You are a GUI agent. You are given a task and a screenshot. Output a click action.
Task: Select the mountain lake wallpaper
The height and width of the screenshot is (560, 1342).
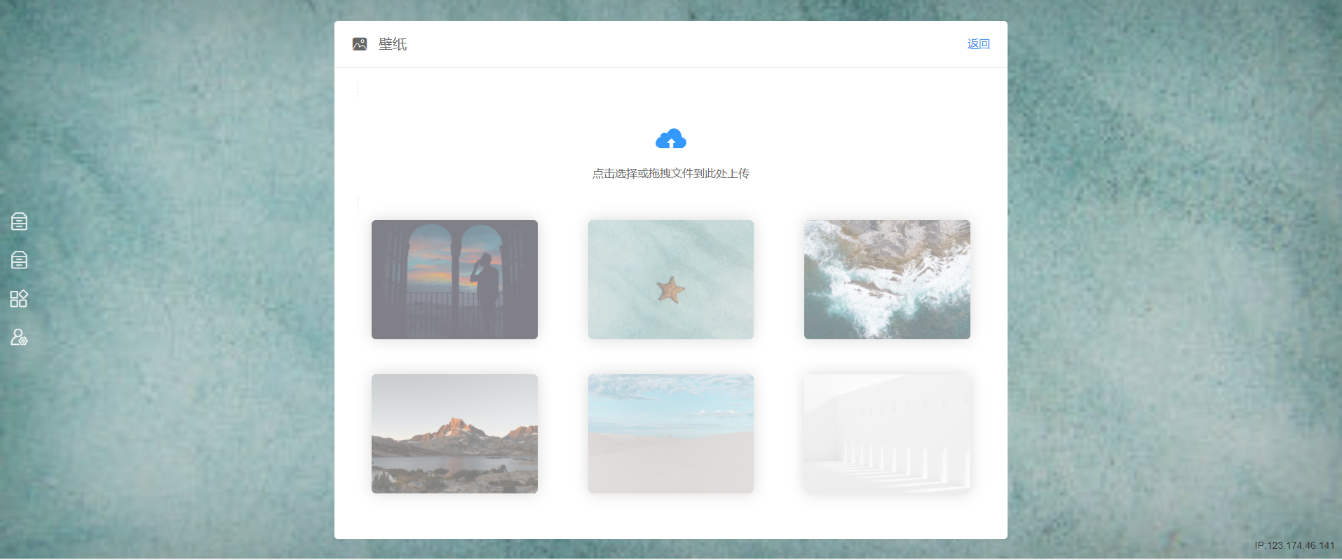pyautogui.click(x=454, y=434)
